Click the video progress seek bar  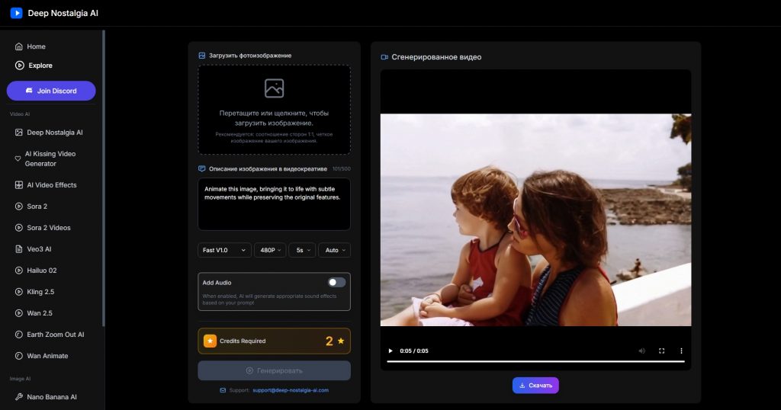pos(535,361)
